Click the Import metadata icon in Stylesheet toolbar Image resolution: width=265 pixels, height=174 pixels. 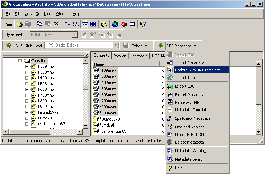[110, 35]
